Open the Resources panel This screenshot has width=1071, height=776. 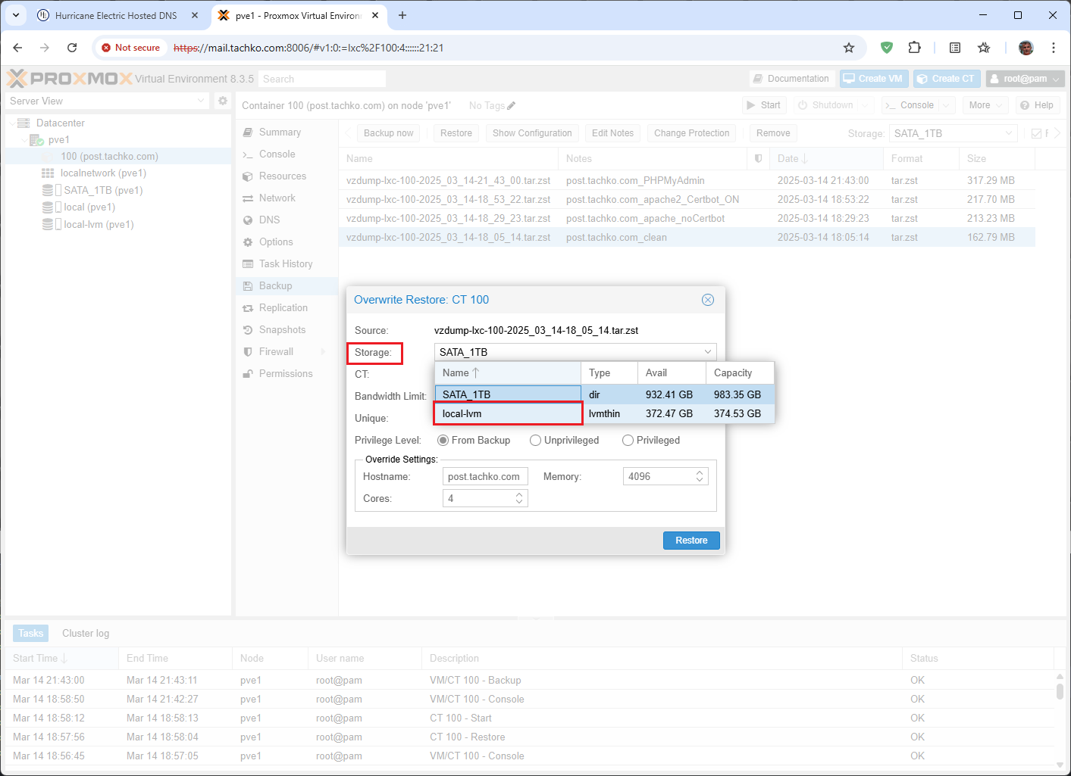(283, 176)
